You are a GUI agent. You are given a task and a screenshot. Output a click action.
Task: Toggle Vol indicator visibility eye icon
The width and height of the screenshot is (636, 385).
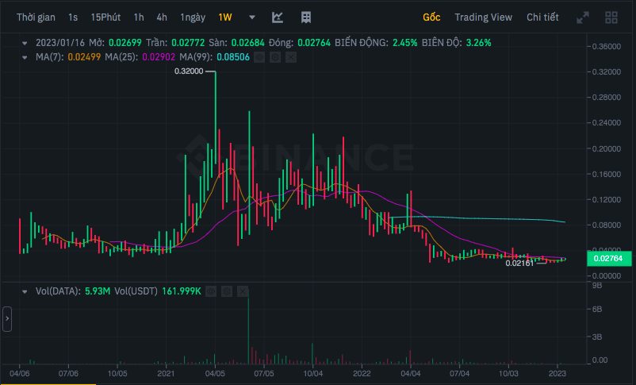[x=211, y=291]
